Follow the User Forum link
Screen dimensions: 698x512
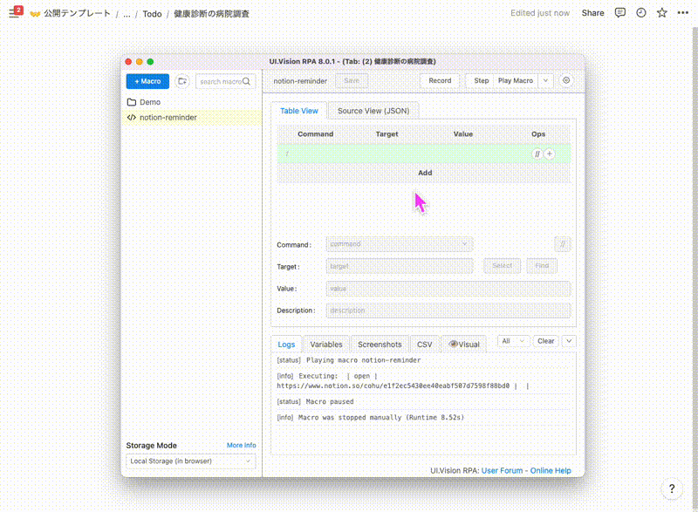pyautogui.click(x=502, y=470)
